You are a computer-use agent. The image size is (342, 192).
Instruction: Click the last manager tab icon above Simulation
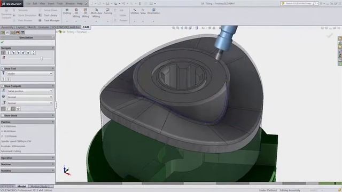coord(22,33)
